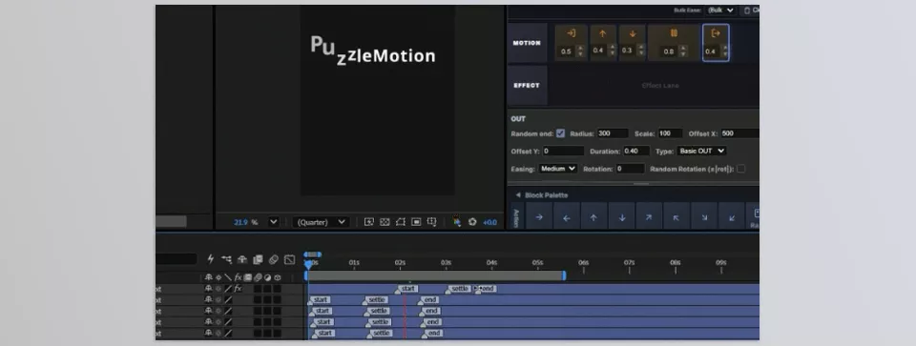Open the Bulk Ease dropdown

[721, 10]
